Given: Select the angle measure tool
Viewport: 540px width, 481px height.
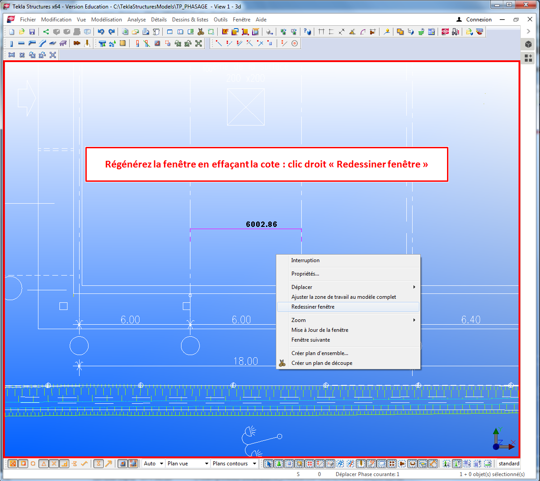Looking at the screenshot, I should click(352, 32).
